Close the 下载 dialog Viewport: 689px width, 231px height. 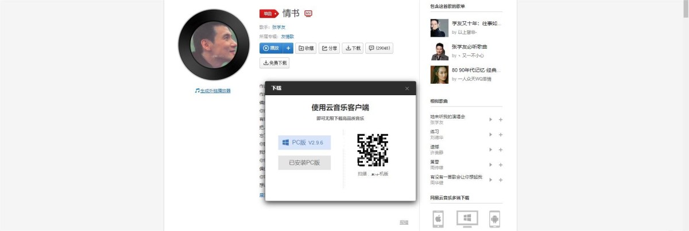[x=407, y=88]
